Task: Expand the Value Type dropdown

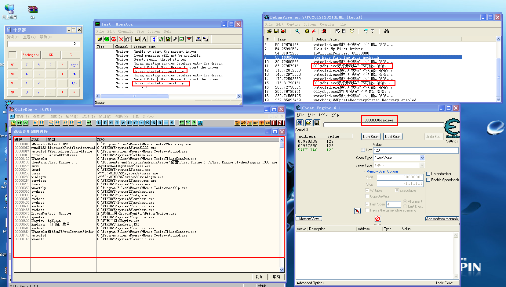Action: pyautogui.click(x=422, y=165)
